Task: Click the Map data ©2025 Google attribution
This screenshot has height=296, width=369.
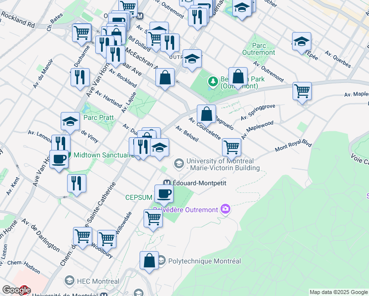Action: tap(338, 293)
